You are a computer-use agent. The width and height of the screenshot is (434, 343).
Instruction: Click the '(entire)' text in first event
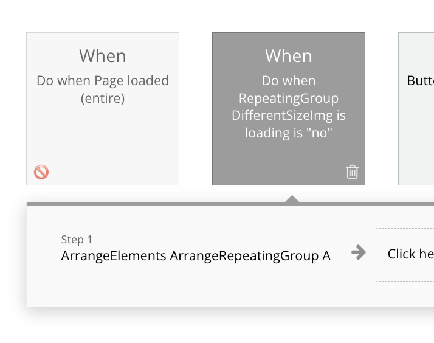pos(103,99)
